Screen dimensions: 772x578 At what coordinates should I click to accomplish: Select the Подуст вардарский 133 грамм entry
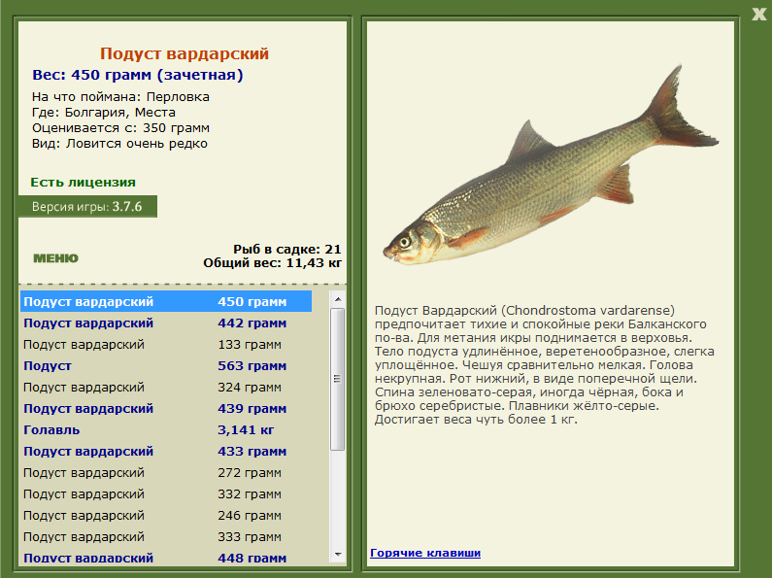point(166,345)
